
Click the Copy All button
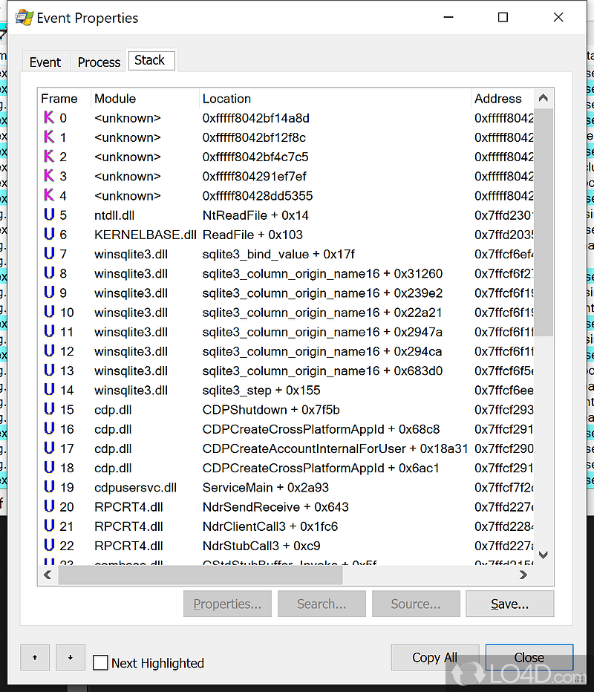(434, 657)
